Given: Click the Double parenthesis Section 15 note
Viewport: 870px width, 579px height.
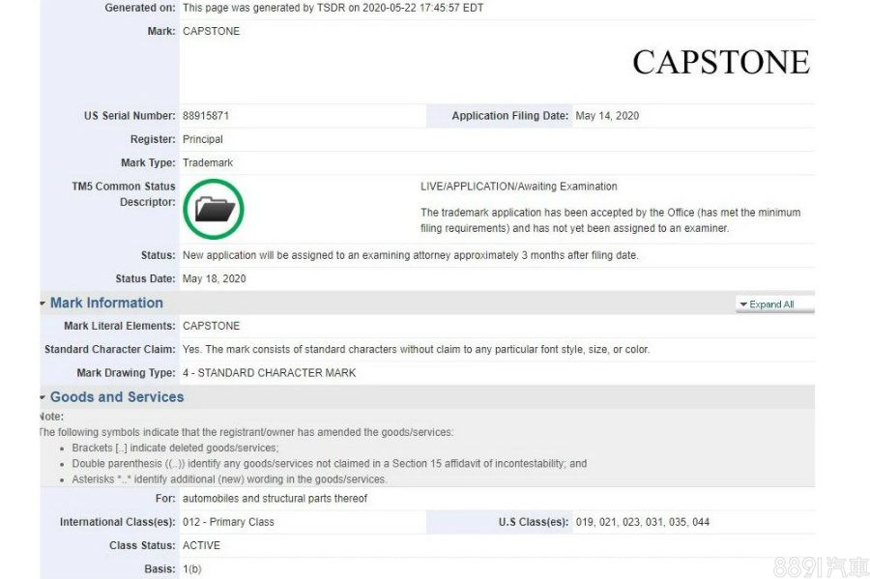Looking at the screenshot, I should (x=329, y=464).
